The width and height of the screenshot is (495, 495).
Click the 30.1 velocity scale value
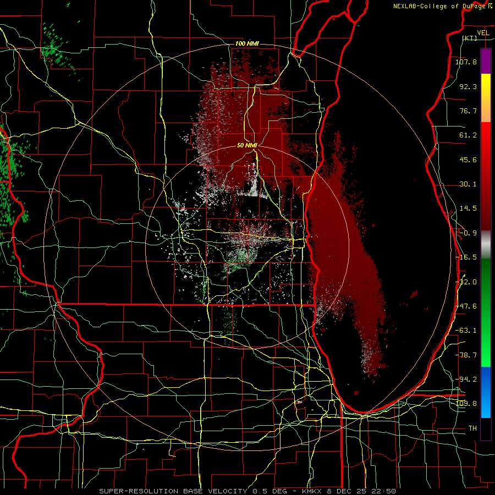coord(468,184)
